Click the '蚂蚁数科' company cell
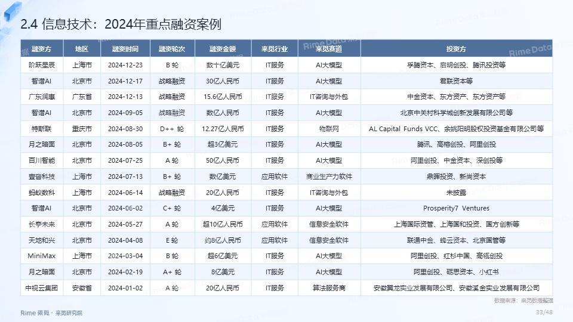Viewport: 573px width, 322px height. pyautogui.click(x=42, y=193)
